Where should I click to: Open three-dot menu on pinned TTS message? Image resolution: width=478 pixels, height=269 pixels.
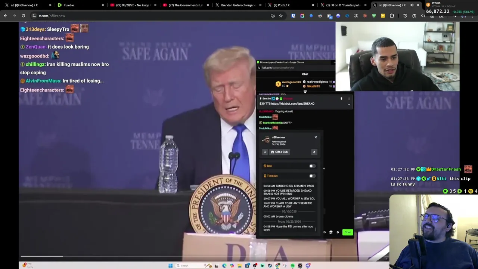click(x=349, y=99)
